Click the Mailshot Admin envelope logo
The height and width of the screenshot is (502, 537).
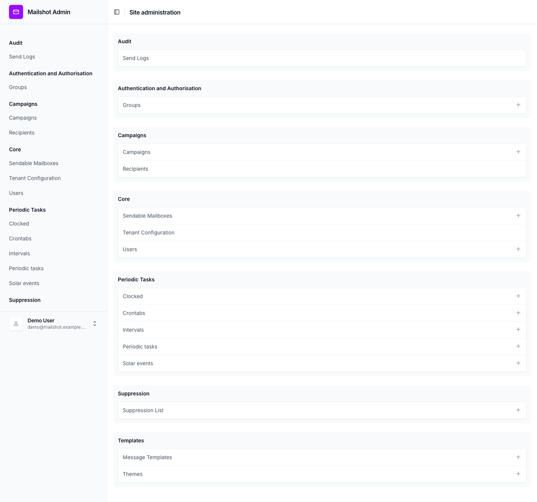[16, 12]
